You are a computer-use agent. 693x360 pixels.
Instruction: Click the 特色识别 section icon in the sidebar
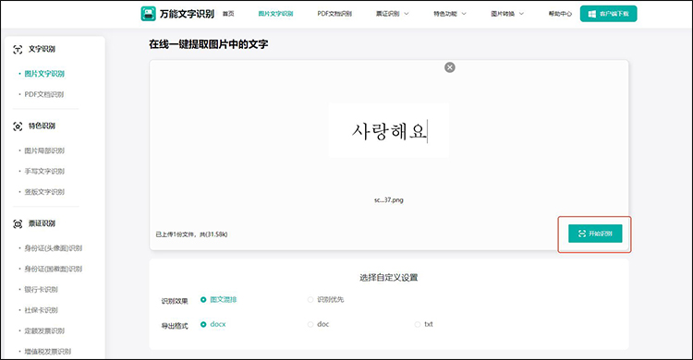(x=18, y=126)
